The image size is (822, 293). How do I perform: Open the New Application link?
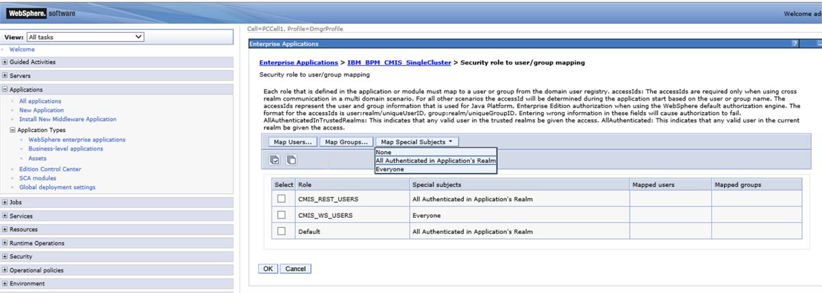(42, 110)
